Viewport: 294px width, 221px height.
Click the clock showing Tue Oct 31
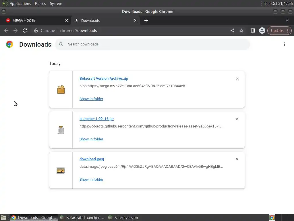click(278, 3)
